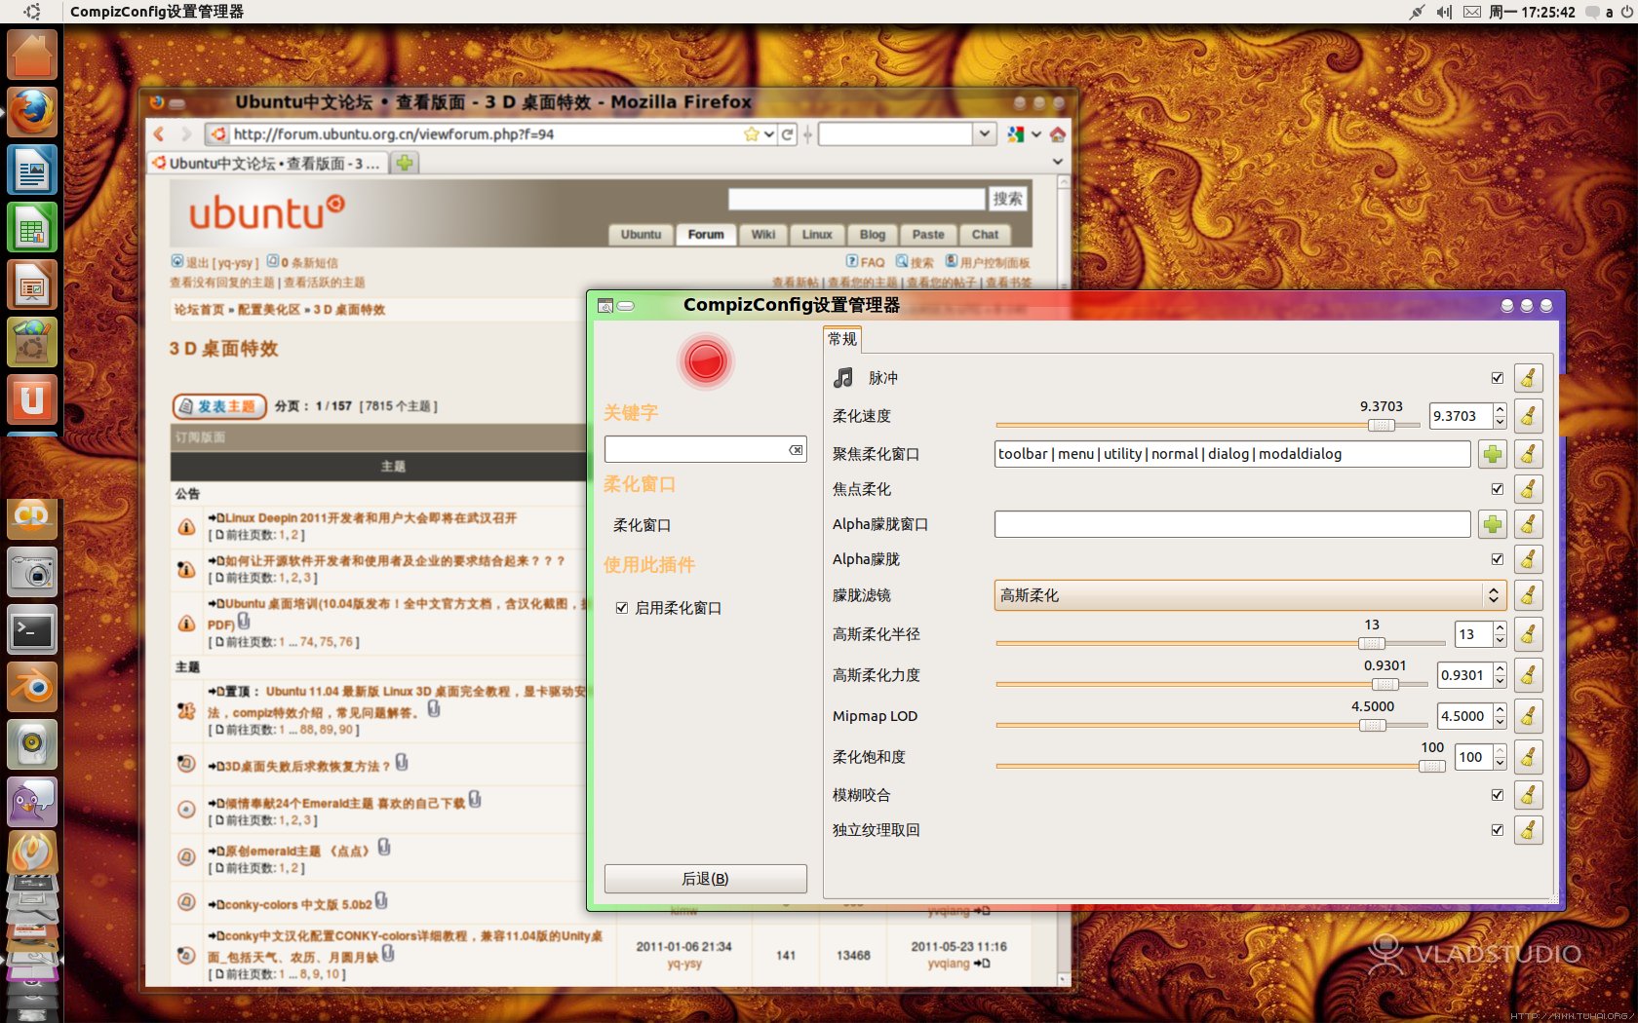This screenshot has width=1638, height=1023.
Task: Open the volume indicator in top panel
Action: 1444,12
